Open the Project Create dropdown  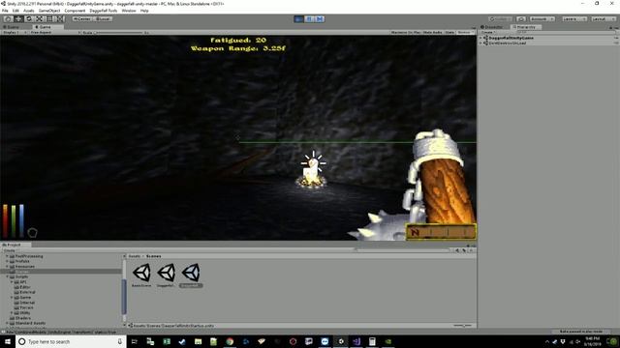click(x=11, y=250)
